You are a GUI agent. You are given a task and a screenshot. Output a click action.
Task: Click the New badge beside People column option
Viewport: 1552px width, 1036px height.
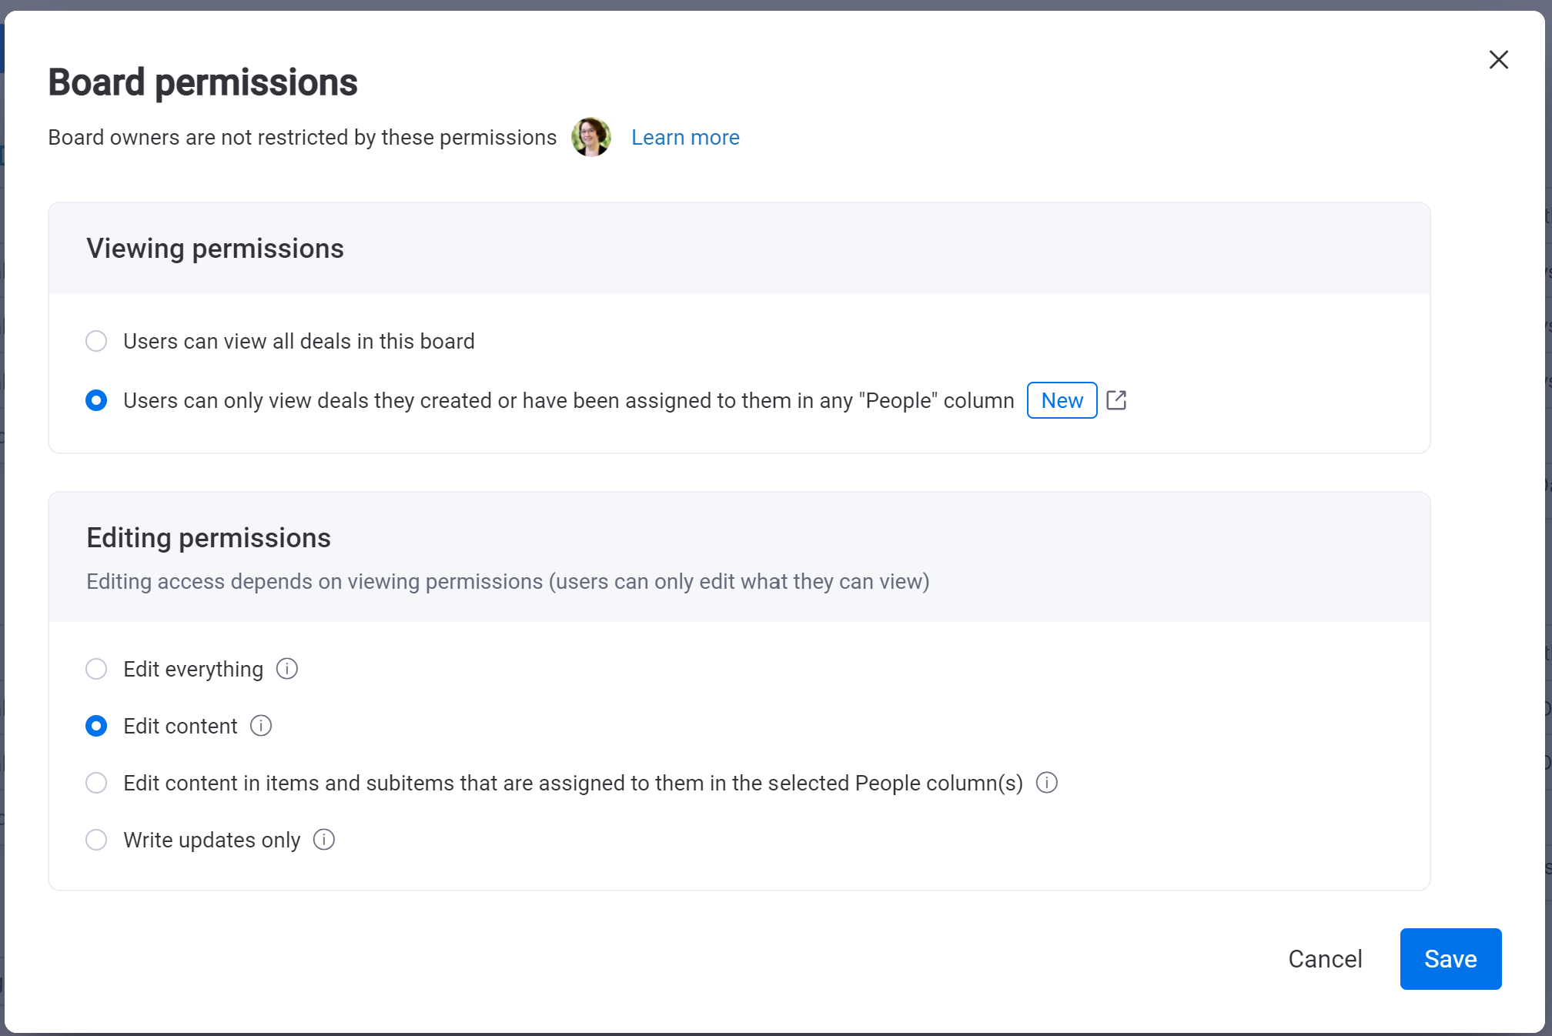coord(1061,400)
